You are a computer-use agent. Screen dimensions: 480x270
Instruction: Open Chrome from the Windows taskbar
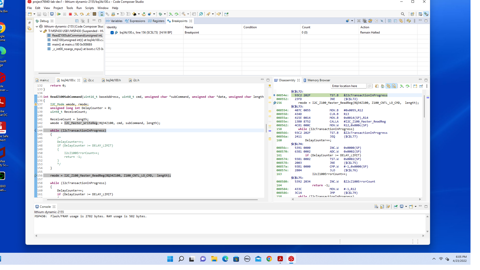[269, 259]
